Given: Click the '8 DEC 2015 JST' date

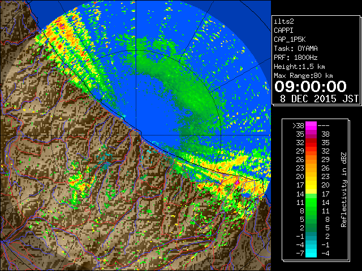Looking at the screenshot, I should [x=319, y=99].
